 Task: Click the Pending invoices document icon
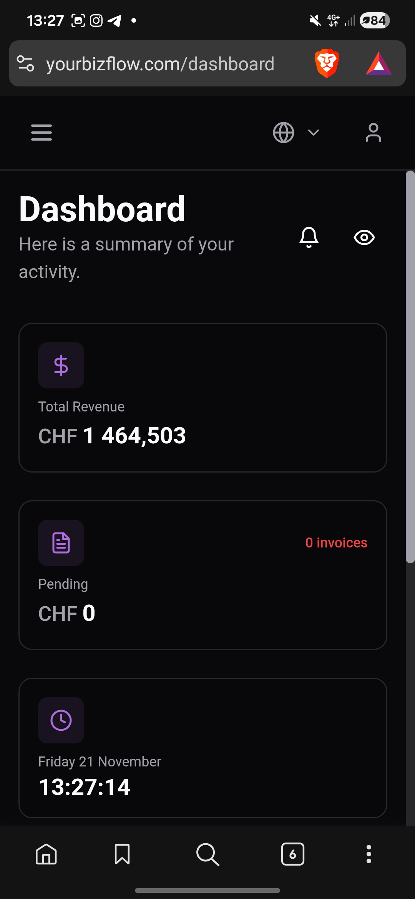point(61,543)
